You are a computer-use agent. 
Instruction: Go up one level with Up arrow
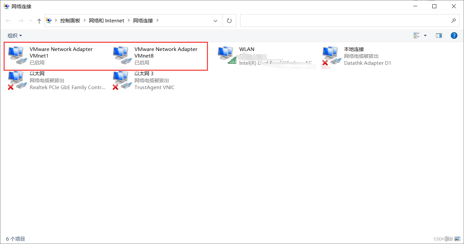point(39,21)
